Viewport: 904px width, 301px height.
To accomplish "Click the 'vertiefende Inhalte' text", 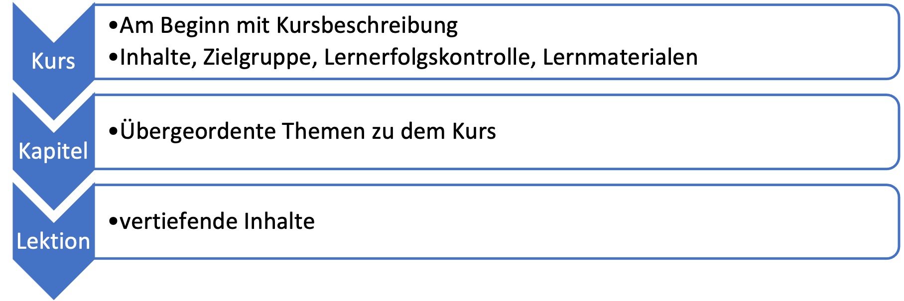I will point(217,221).
